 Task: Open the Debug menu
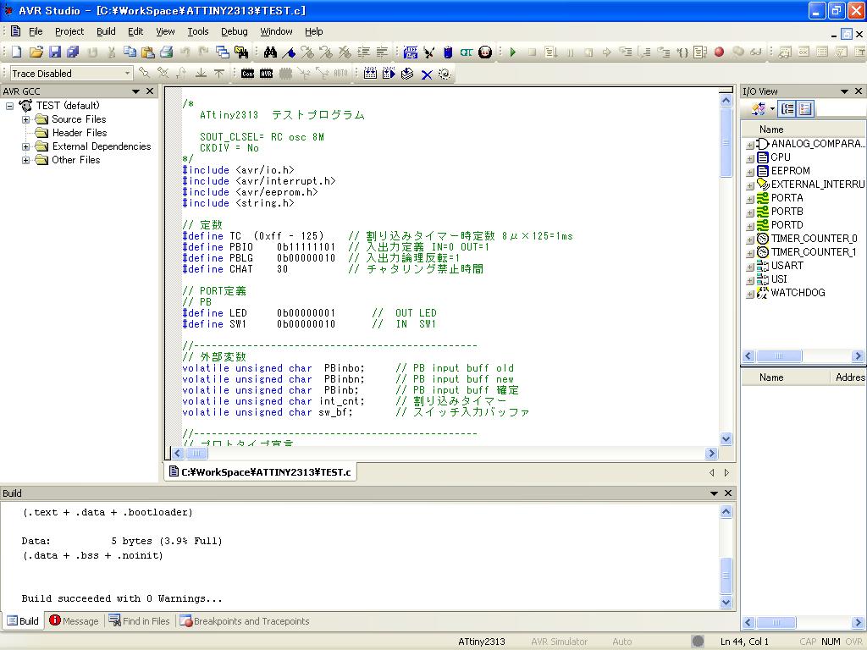(234, 31)
